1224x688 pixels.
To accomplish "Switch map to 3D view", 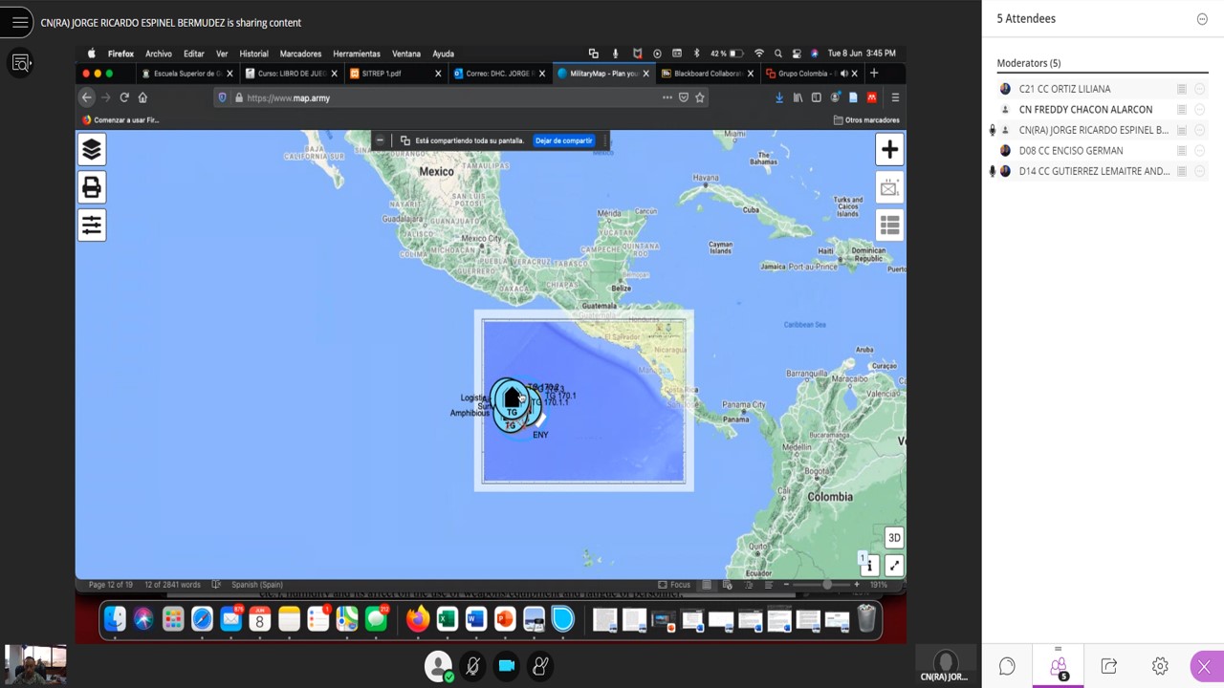I will point(893,537).
